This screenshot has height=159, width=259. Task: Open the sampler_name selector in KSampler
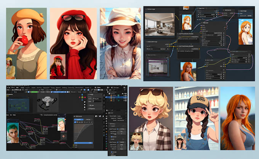pos(213,41)
